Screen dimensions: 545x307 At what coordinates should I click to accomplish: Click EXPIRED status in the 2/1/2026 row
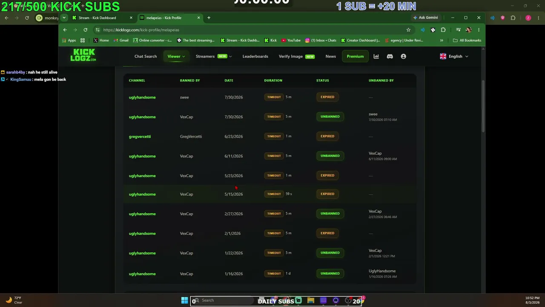[327, 233]
